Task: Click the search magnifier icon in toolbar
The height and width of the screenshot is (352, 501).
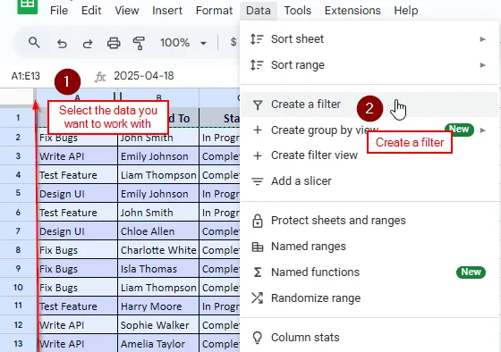Action: point(34,43)
